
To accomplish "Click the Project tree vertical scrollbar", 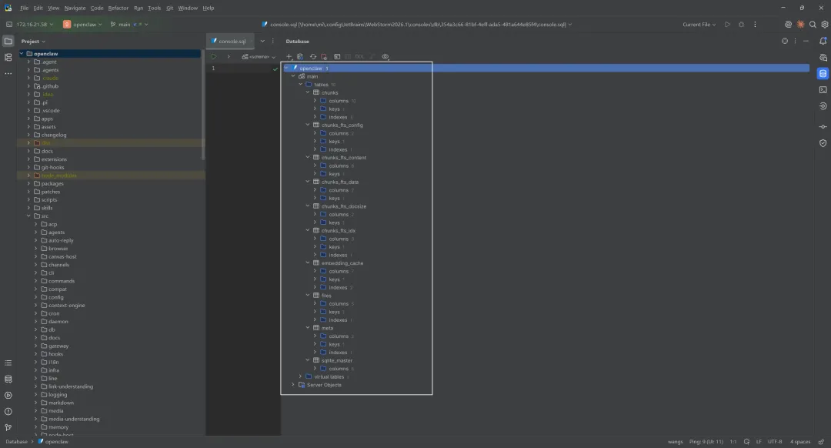I will 203,106.
